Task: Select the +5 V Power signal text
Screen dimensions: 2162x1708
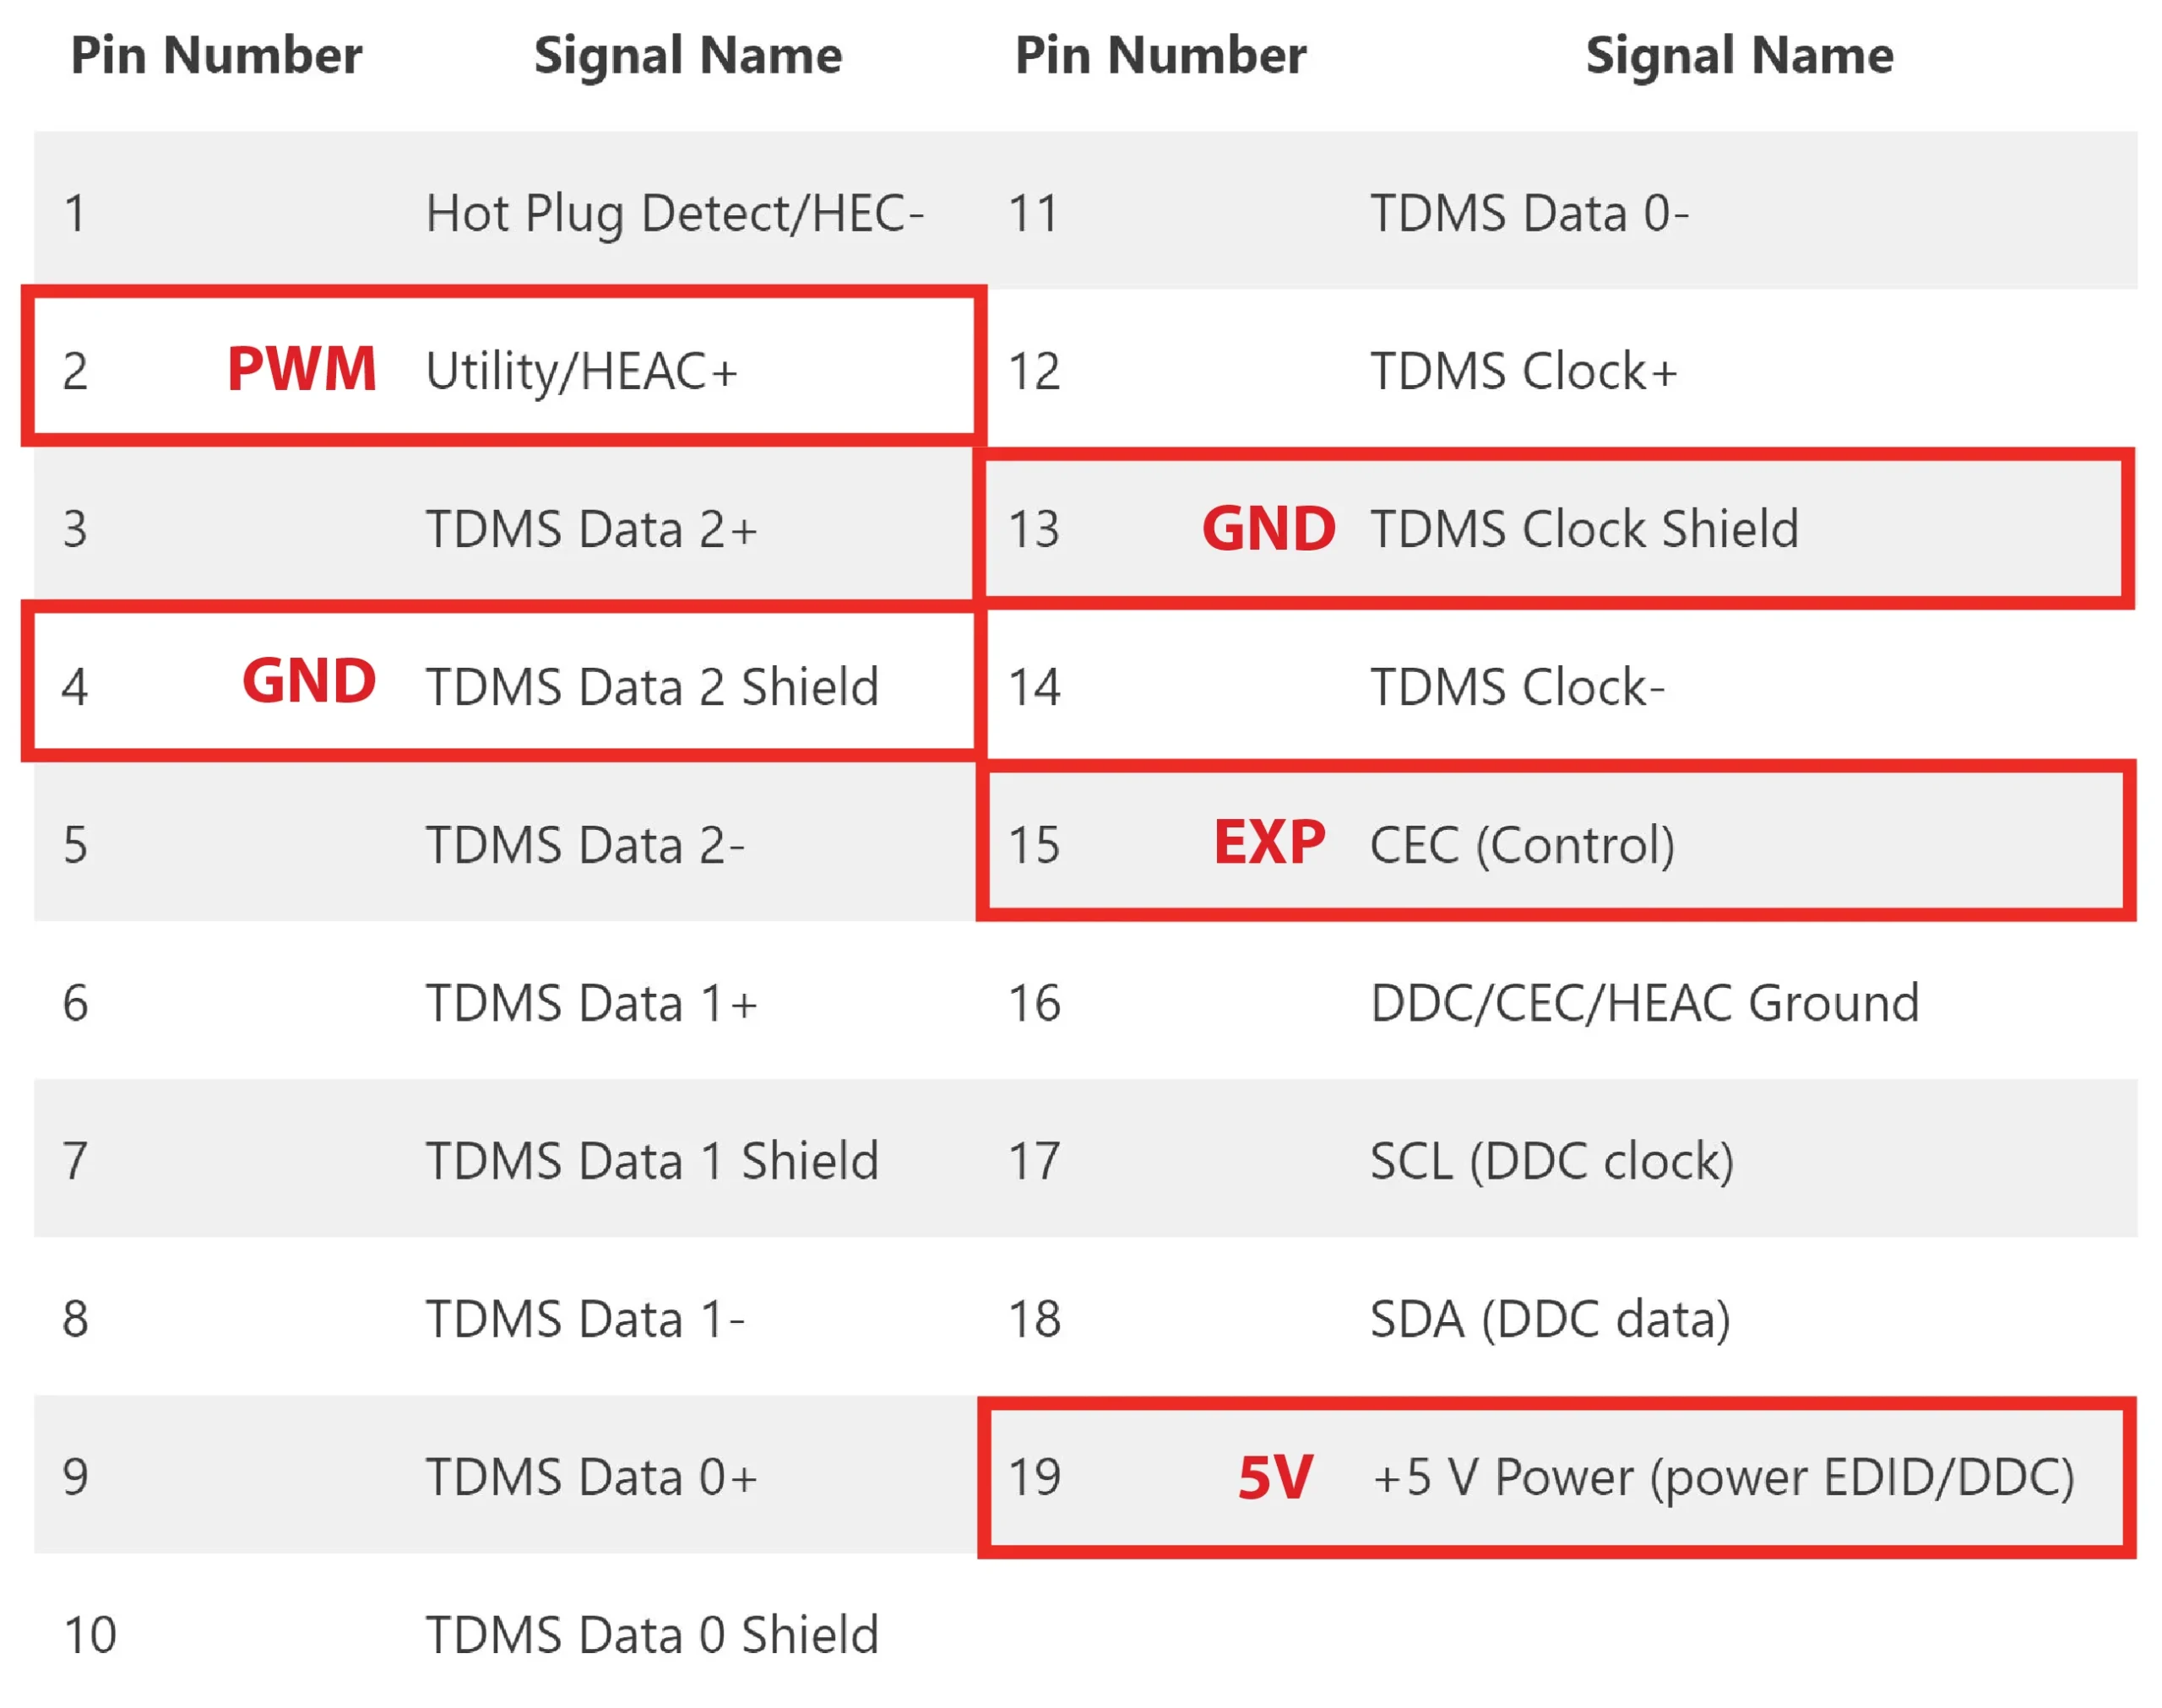Action: (1722, 1477)
